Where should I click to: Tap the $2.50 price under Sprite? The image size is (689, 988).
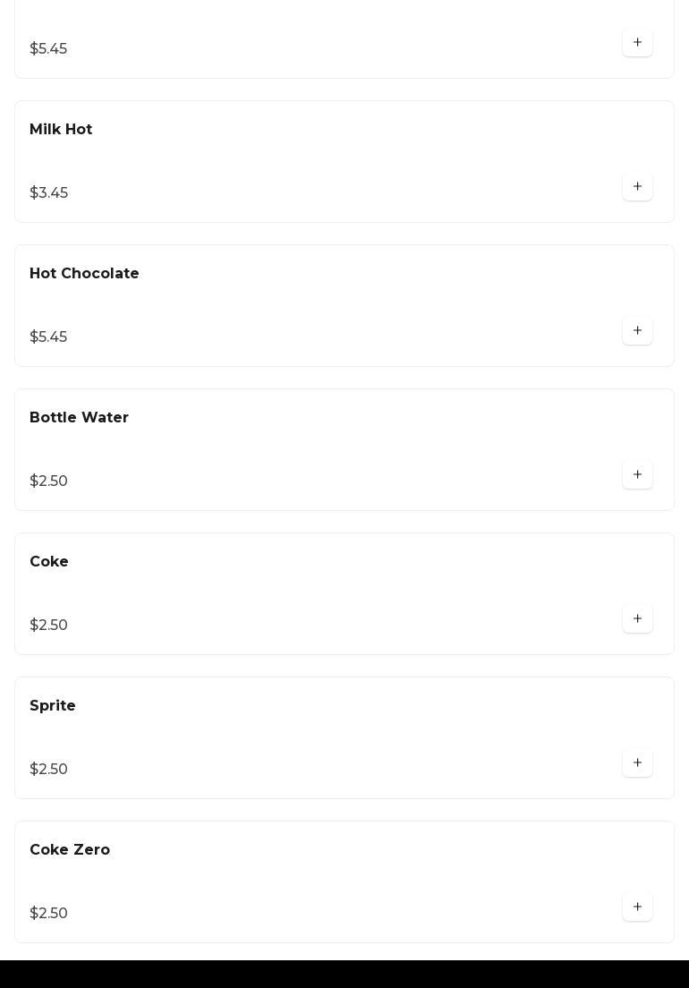pos(49,770)
